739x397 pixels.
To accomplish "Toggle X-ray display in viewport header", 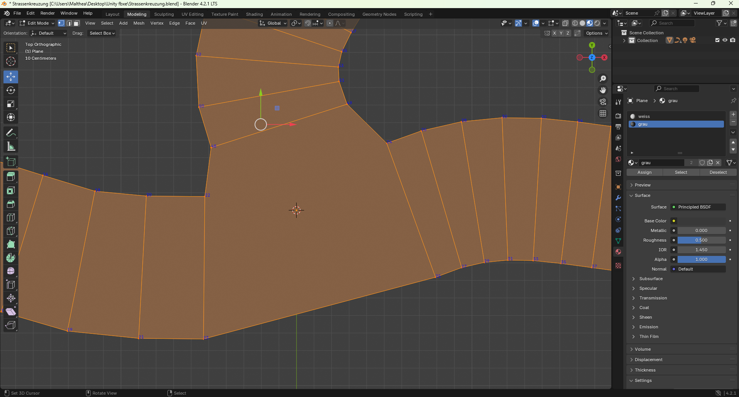I will (x=565, y=23).
